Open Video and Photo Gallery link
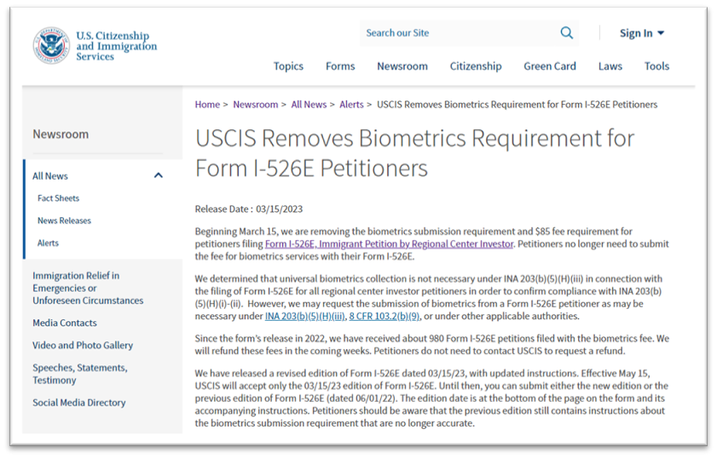The image size is (717, 458). tap(83, 346)
